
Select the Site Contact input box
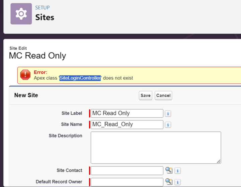click(127, 170)
